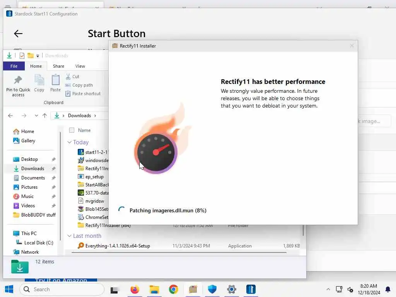Click Downloads breadcrumb in address bar
This screenshot has height=297, width=396.
(79, 116)
